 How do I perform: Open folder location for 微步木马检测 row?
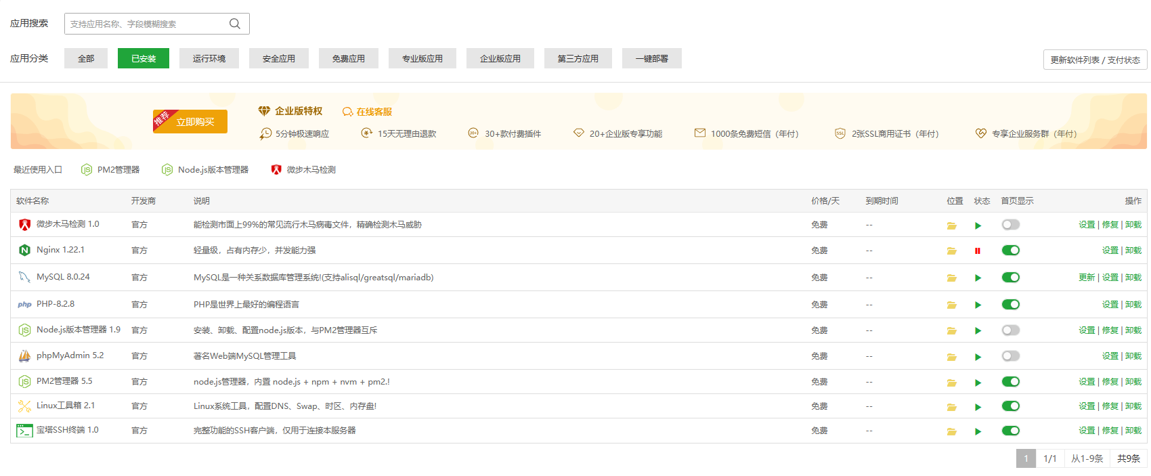click(951, 225)
